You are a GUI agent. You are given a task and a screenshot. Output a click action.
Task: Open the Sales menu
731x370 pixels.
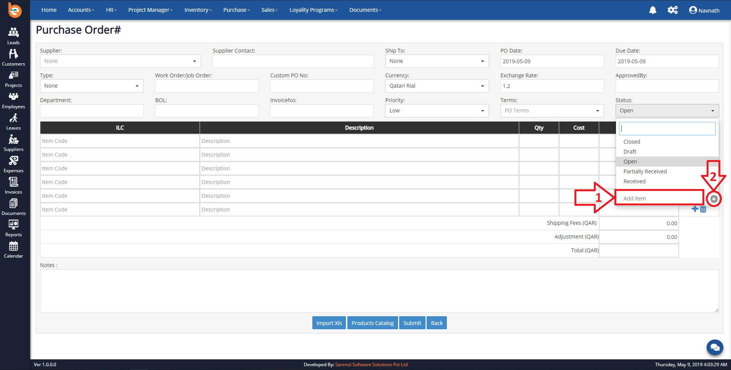coord(270,10)
